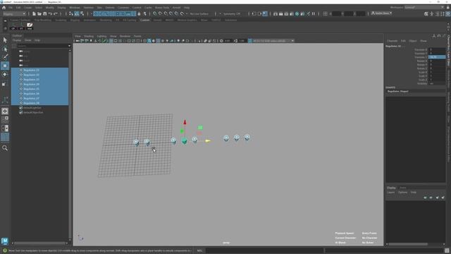The image size is (451, 254).
Task: Toggle select by hierarchy mode
Action: (71, 13)
